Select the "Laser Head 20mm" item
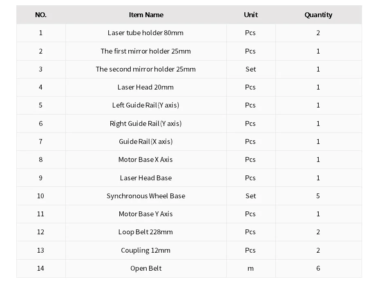 point(145,87)
